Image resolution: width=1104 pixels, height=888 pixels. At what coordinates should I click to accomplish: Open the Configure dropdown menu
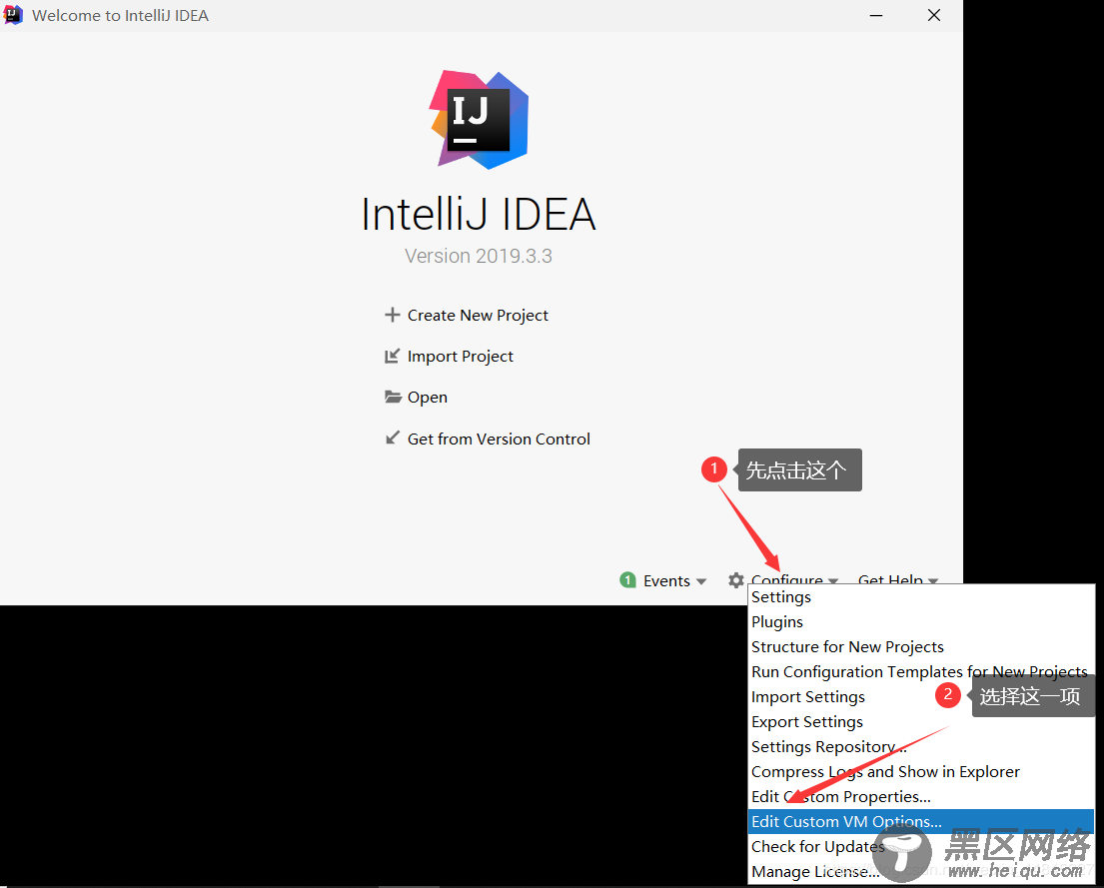(x=794, y=579)
